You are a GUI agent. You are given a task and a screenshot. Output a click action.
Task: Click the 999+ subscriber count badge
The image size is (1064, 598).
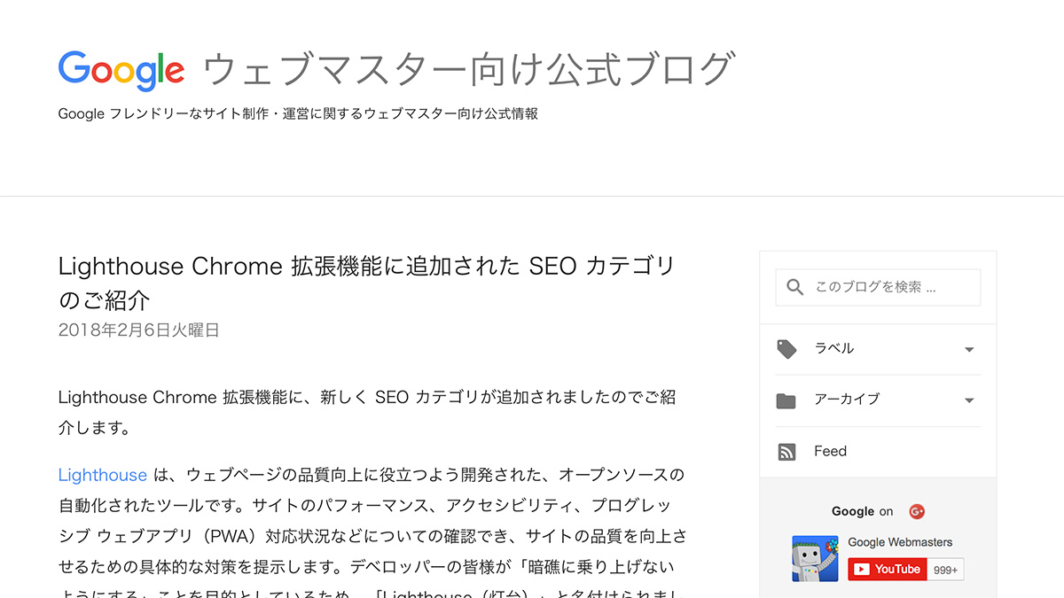(x=946, y=570)
